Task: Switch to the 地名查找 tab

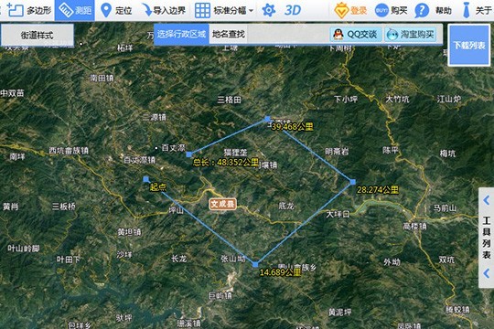Action: [x=229, y=34]
